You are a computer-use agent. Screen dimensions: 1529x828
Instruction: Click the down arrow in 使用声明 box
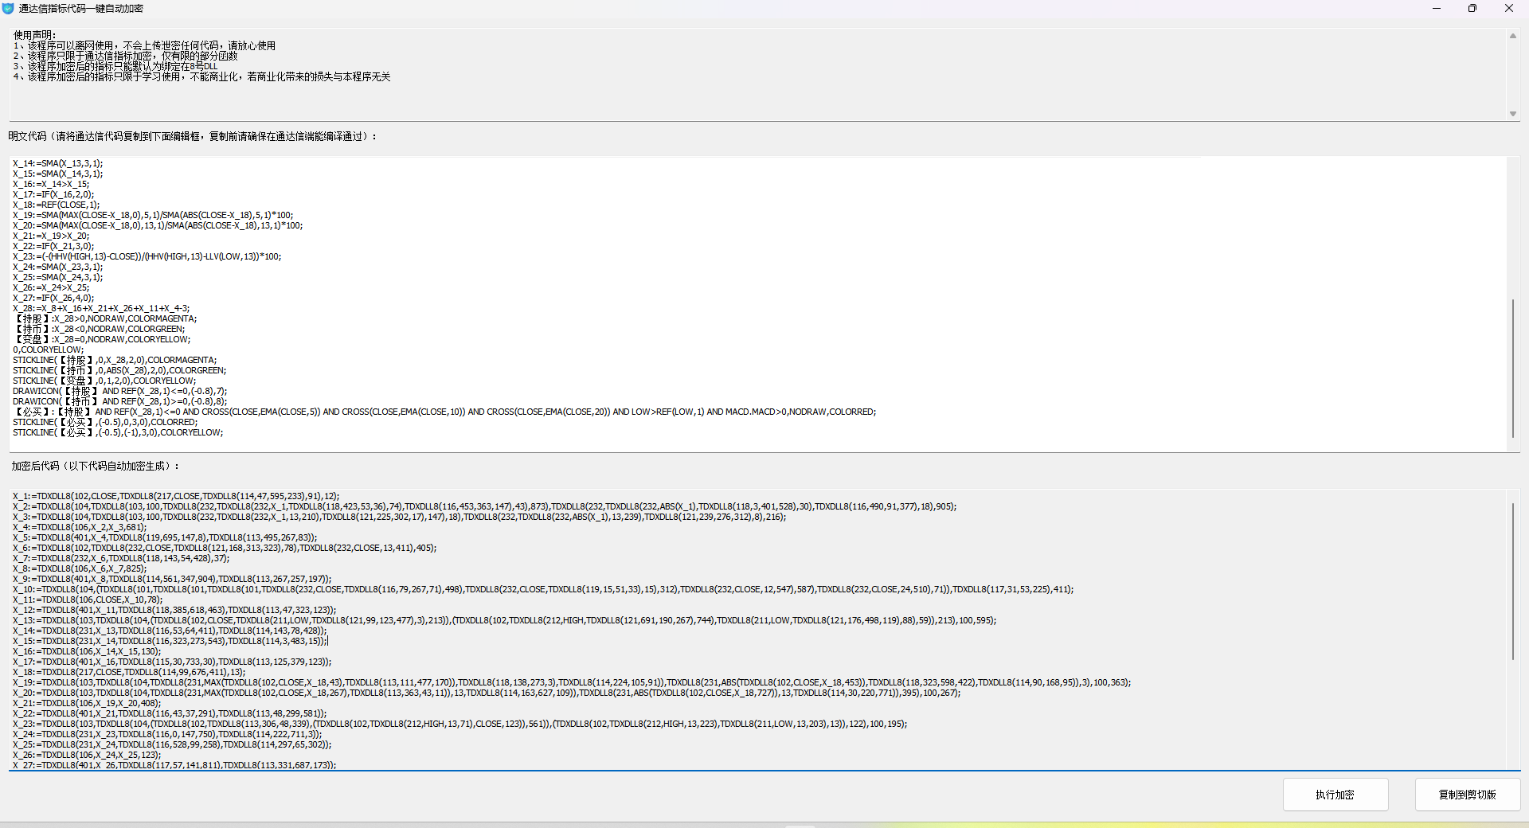(x=1512, y=114)
